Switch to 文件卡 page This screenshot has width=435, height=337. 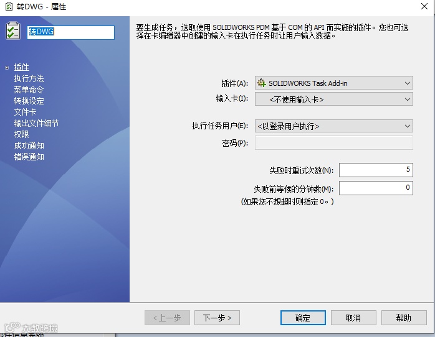25,112
